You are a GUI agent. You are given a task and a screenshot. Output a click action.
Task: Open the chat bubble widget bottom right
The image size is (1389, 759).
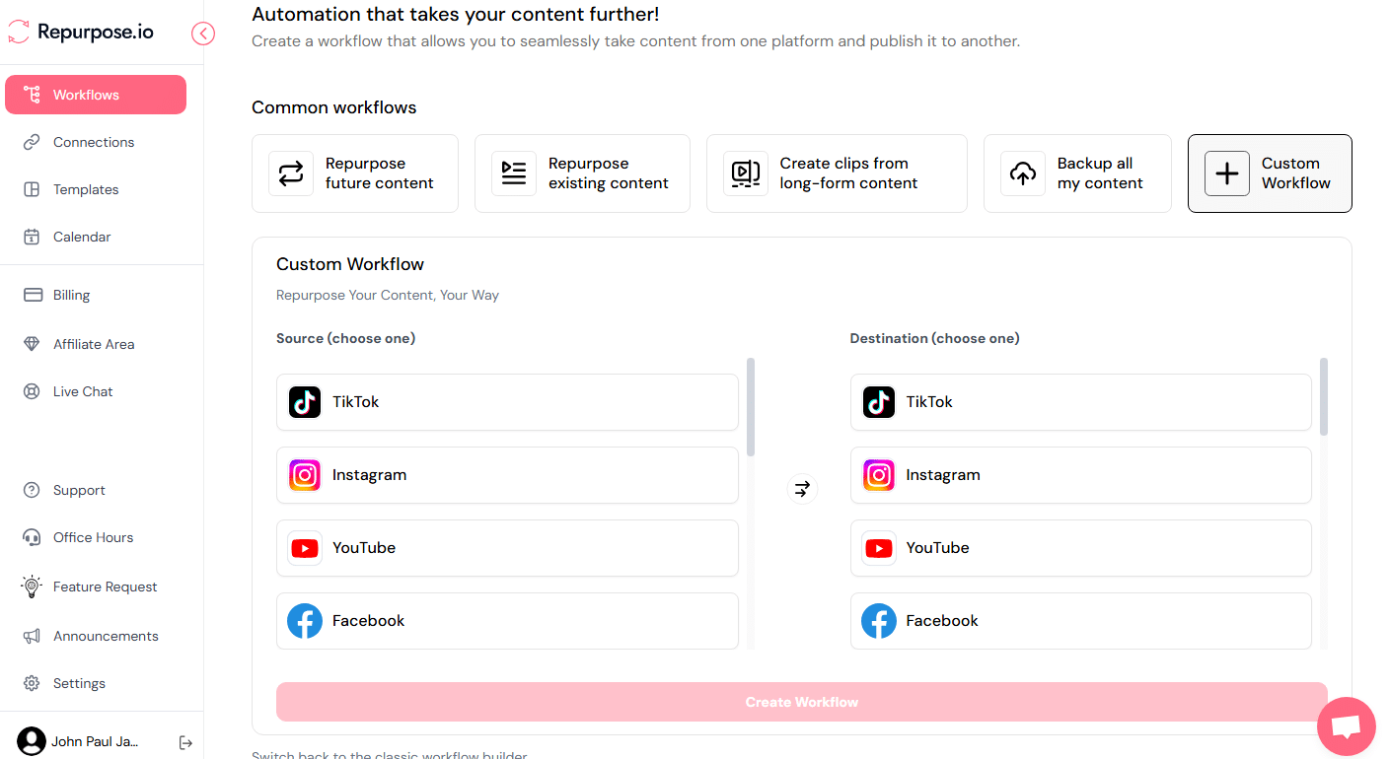pyautogui.click(x=1347, y=726)
